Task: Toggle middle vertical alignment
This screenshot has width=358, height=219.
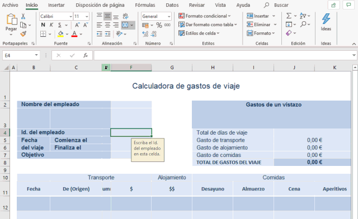Action: (x=107, y=16)
